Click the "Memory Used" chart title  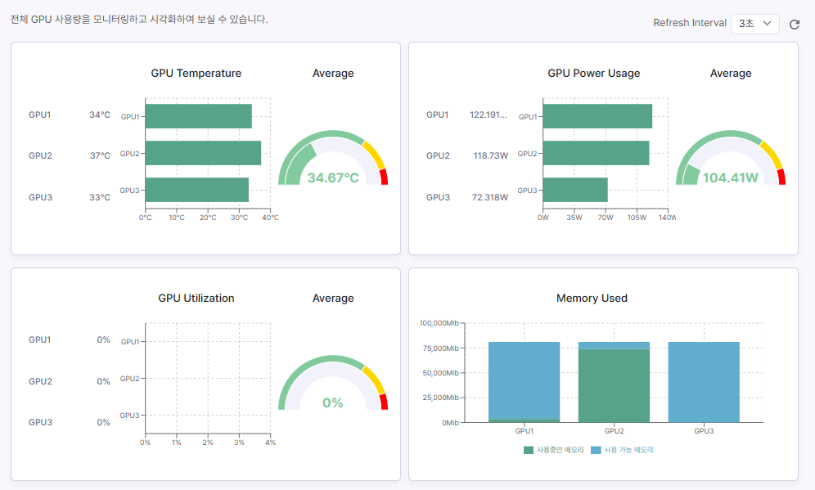[x=592, y=299]
